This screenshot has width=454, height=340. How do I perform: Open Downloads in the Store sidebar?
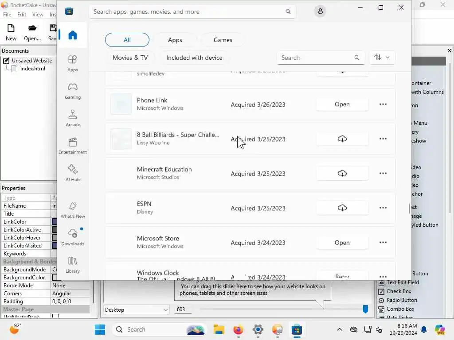[73, 237]
